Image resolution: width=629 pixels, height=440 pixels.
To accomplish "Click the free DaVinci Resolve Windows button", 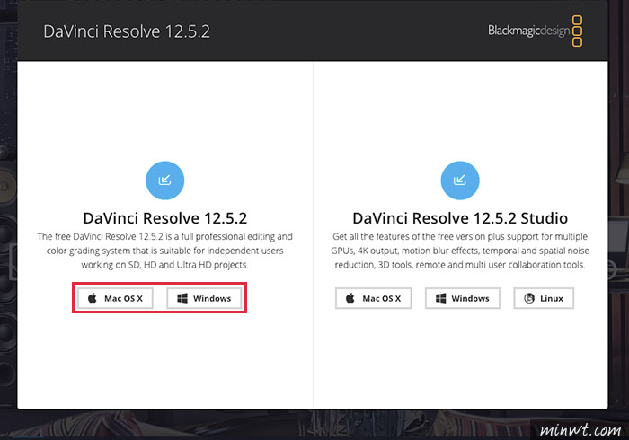I will [204, 298].
